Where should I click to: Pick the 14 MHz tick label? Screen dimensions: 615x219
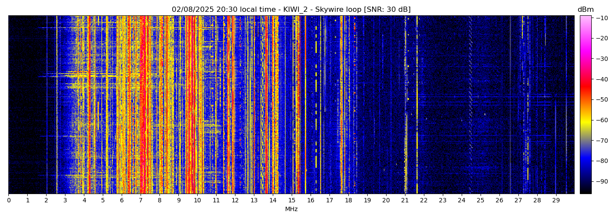click(273, 200)
